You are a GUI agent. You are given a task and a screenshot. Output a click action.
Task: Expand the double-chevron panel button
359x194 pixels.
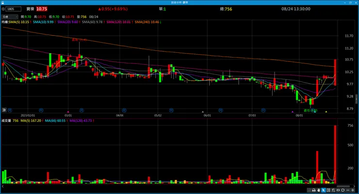pos(4,110)
